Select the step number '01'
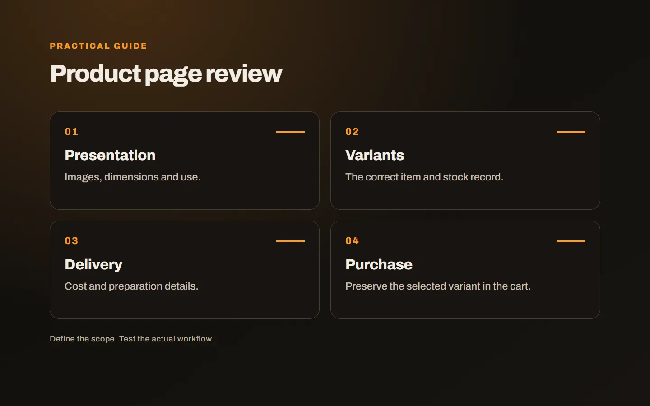This screenshot has height=406, width=650. (71, 132)
